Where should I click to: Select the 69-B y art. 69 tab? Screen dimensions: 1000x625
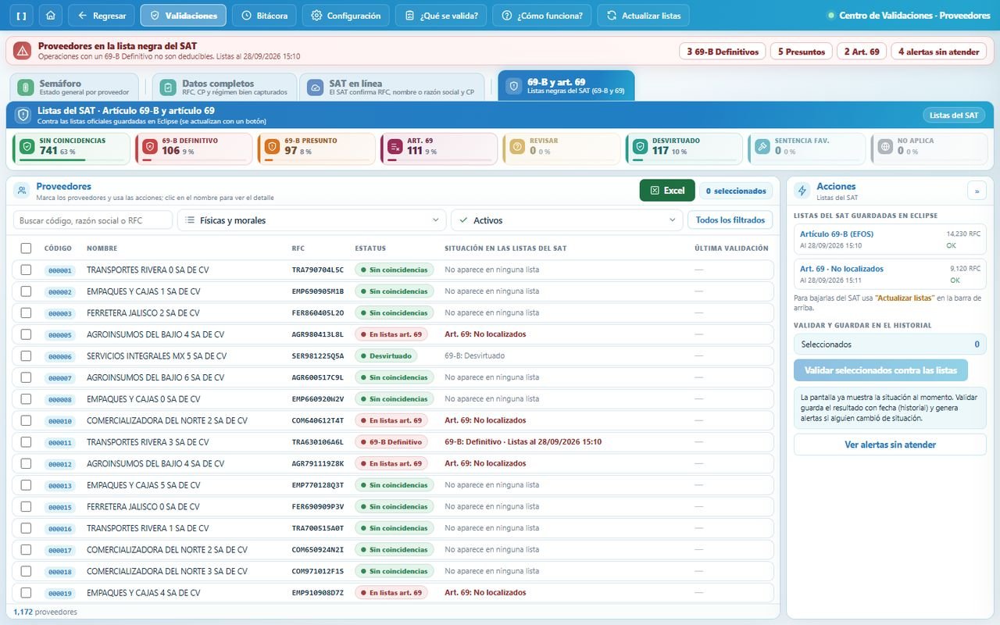coord(566,87)
